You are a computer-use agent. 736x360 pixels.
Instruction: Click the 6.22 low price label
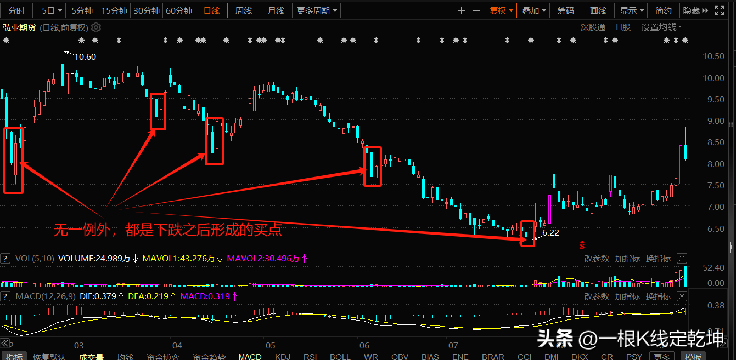point(550,233)
